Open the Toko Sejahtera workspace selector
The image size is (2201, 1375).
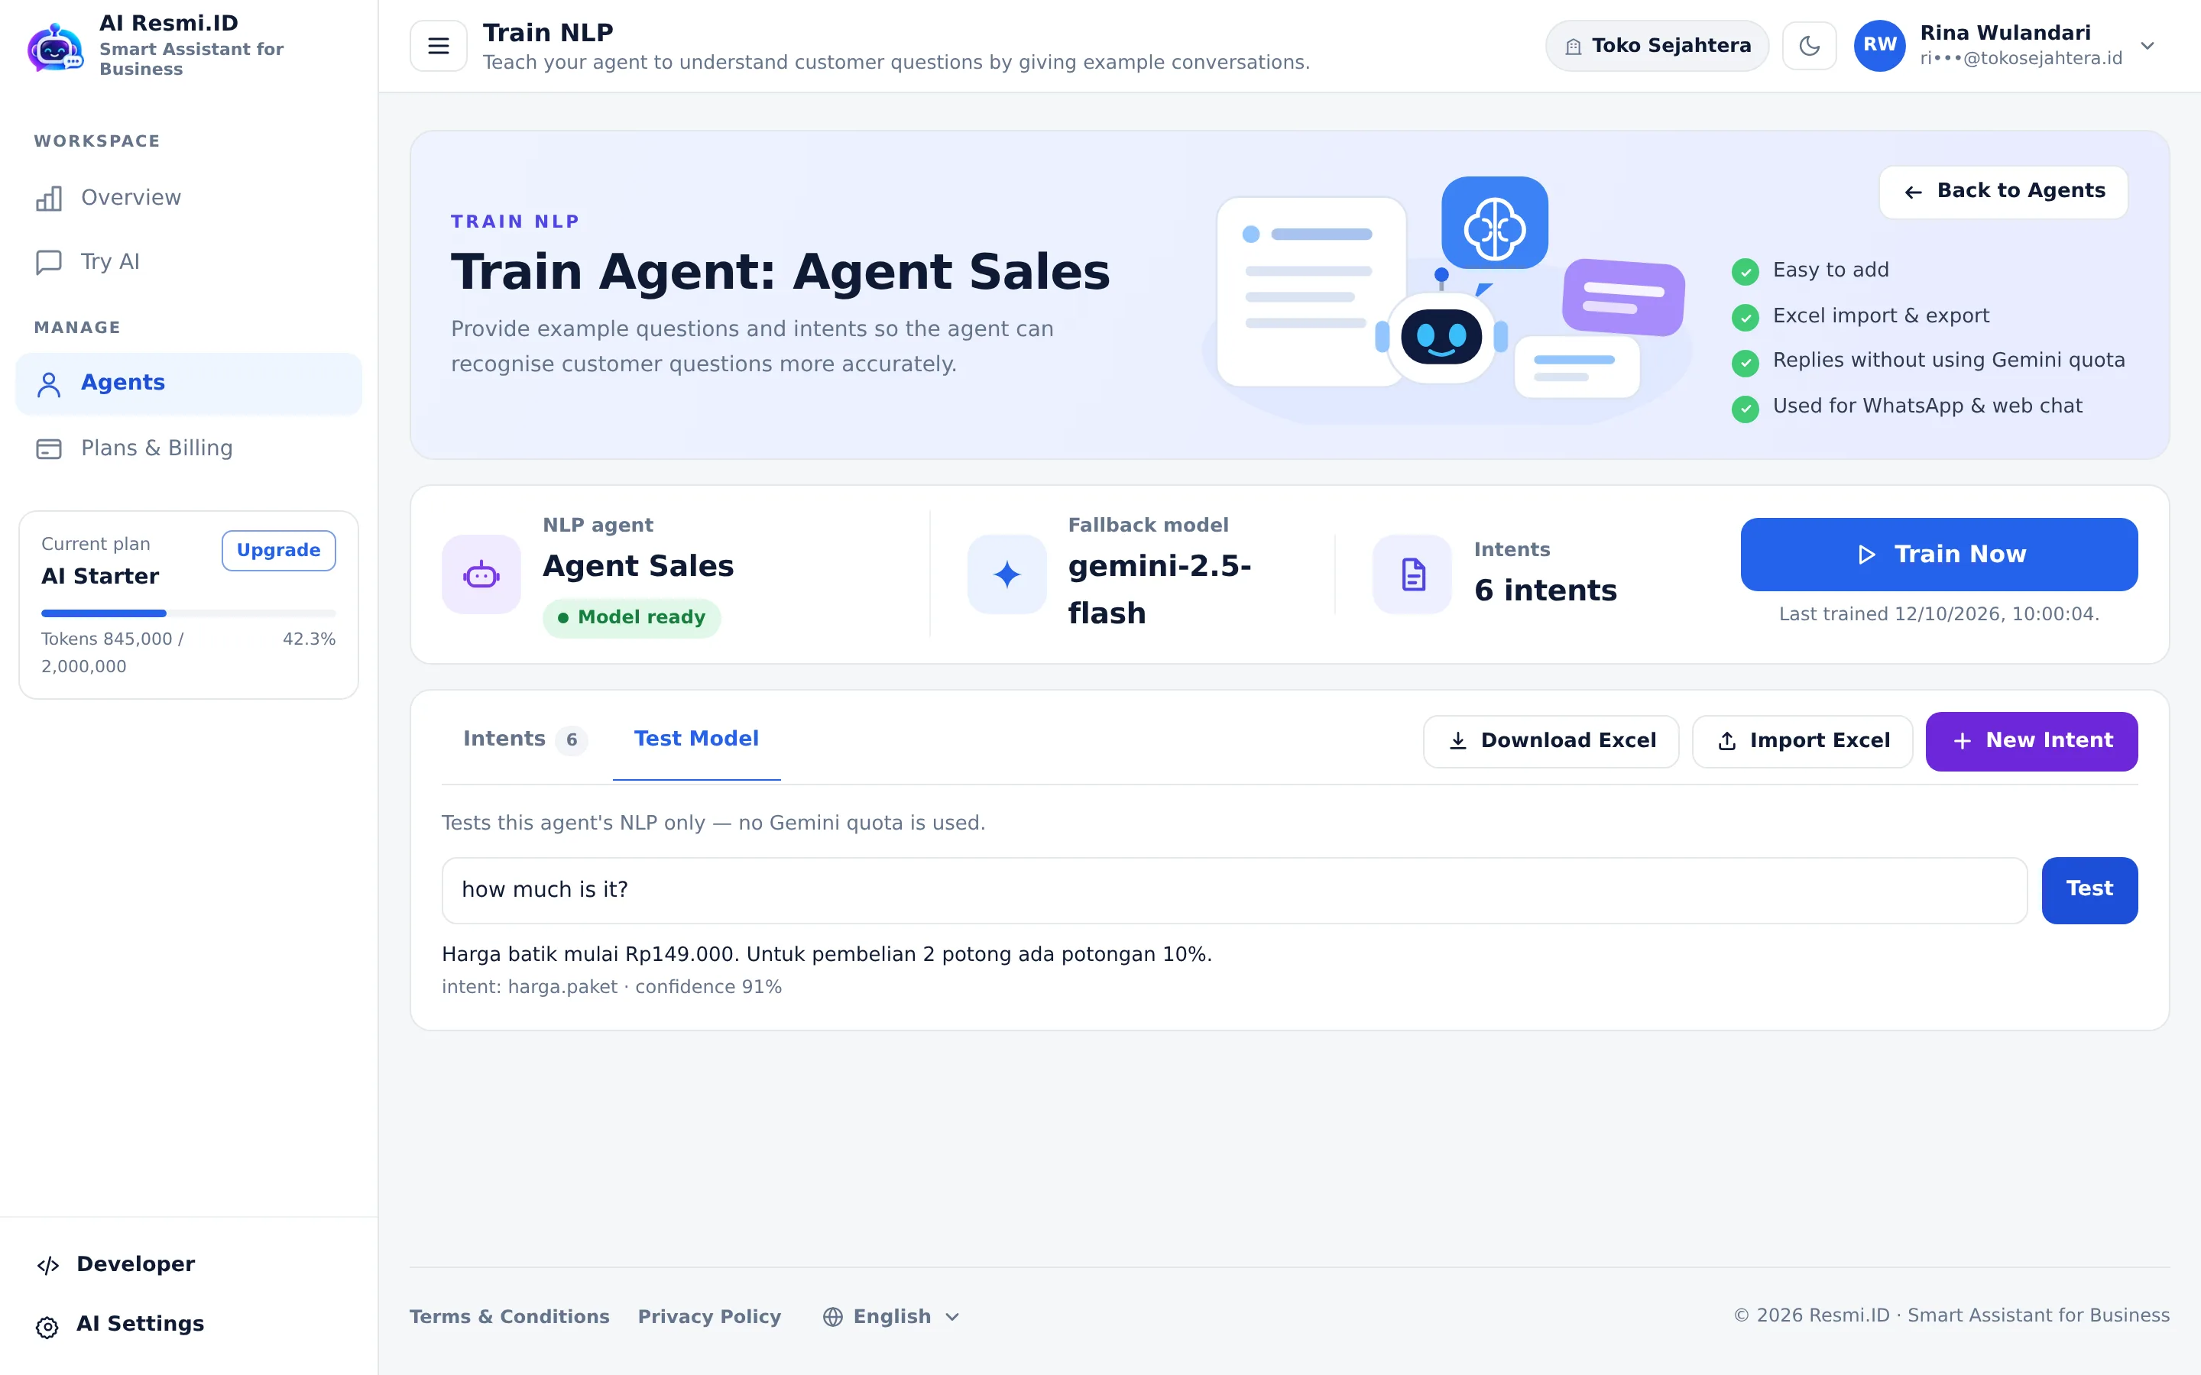coord(1656,46)
